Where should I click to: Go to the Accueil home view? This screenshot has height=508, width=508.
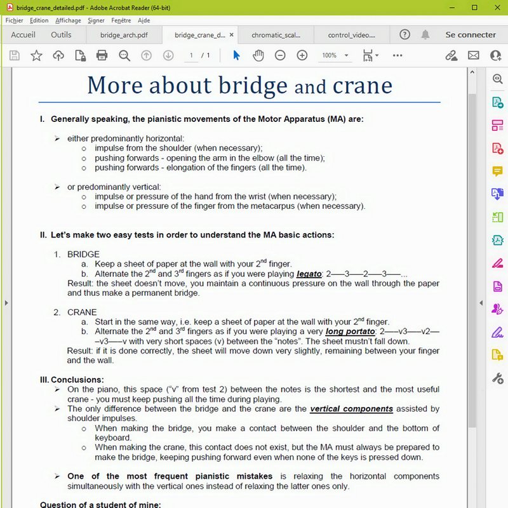[23, 35]
